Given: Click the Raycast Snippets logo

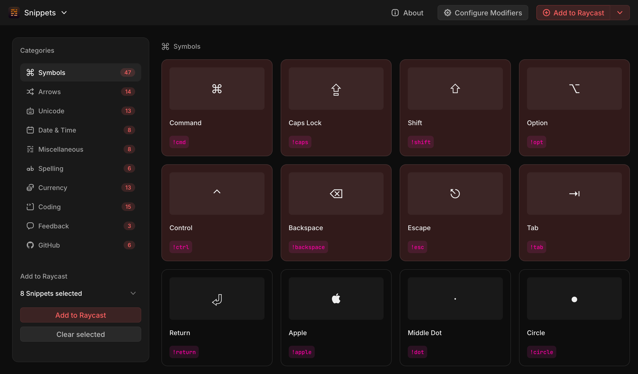Looking at the screenshot, I should (x=14, y=12).
